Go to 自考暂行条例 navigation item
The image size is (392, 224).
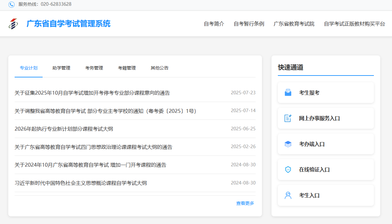pos(249,24)
